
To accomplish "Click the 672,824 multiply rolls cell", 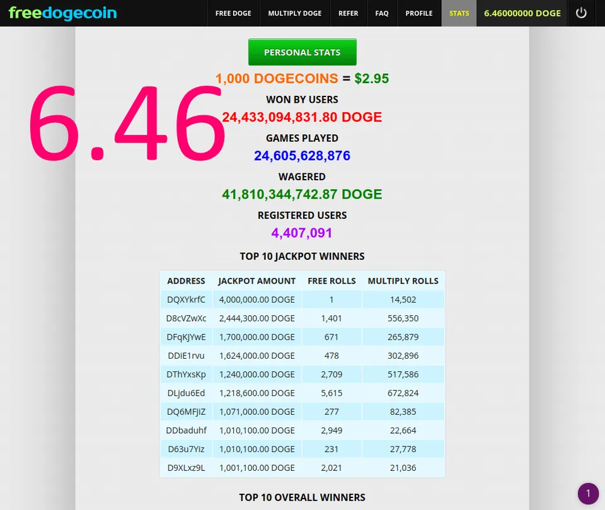I will 403,393.
